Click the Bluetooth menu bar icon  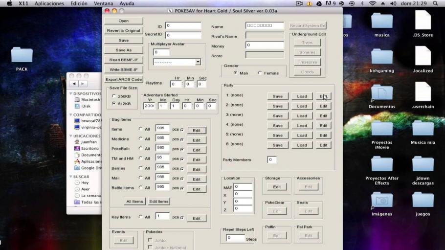(x=362, y=3)
